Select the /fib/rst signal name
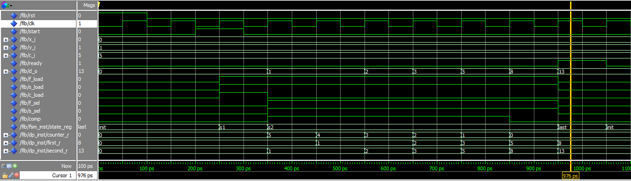The width and height of the screenshot is (631, 181). click(28, 15)
